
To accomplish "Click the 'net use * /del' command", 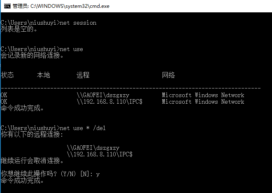I will click(x=83, y=128).
